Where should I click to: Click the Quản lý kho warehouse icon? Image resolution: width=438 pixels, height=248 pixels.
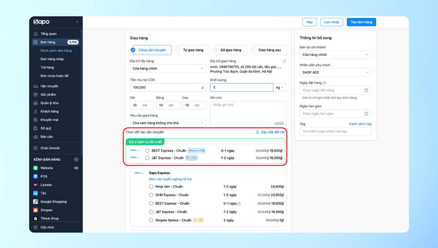pyautogui.click(x=35, y=103)
